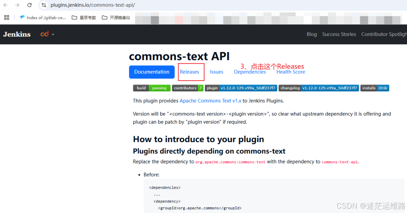The height and width of the screenshot is (213, 407).
Task: Click the CD Foundation logo icon
Action: 45,34
